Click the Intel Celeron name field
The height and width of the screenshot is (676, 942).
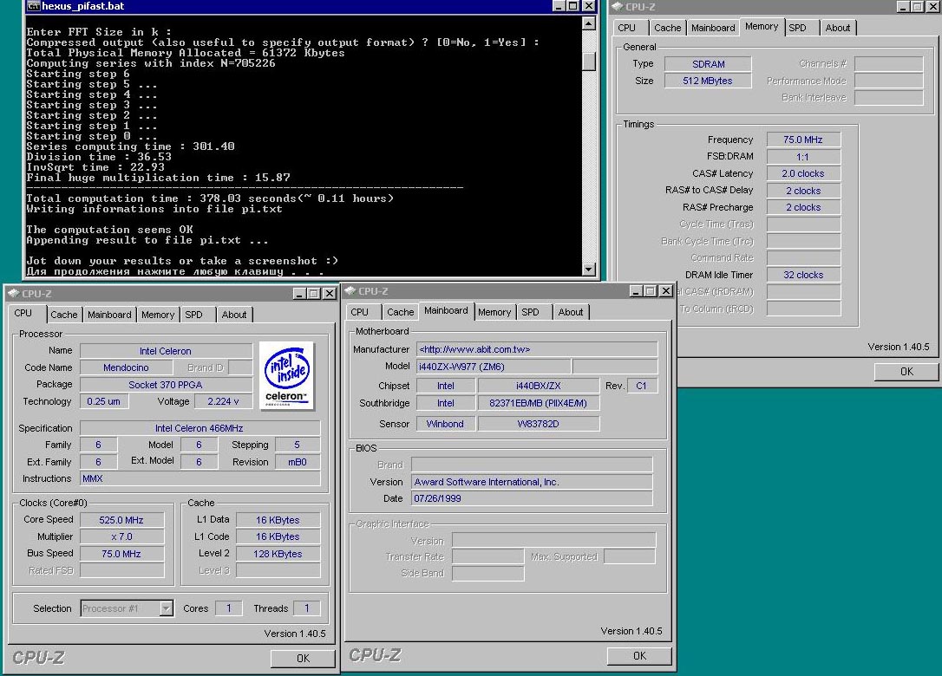click(166, 351)
